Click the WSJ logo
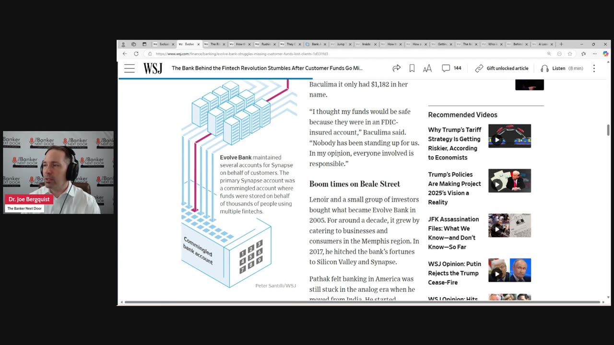614x345 pixels. 153,69
